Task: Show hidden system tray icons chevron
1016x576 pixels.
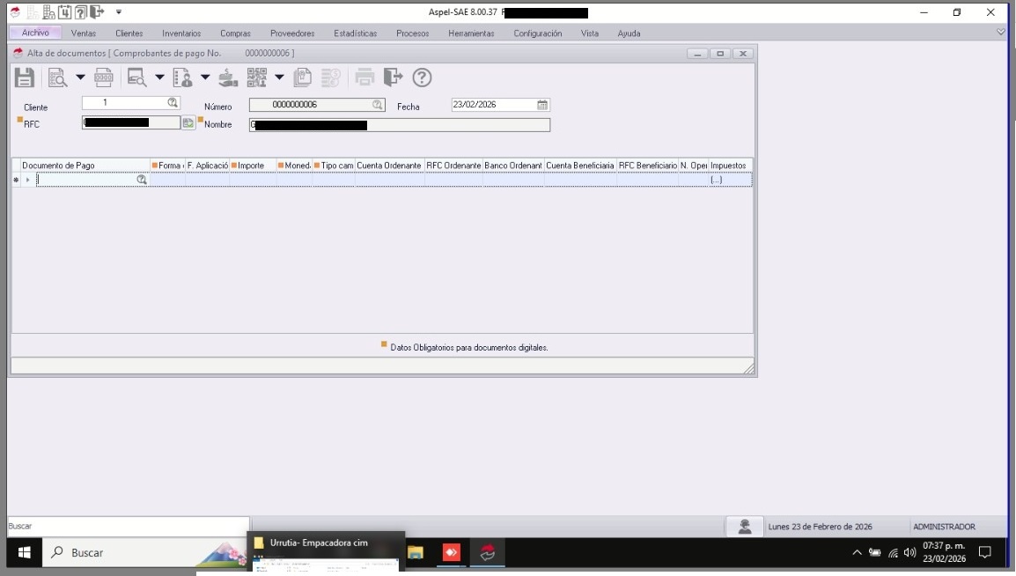Action: (857, 553)
